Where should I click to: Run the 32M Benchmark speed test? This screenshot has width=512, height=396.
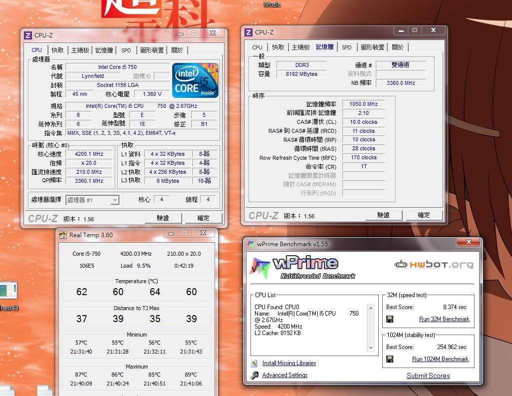pyautogui.click(x=444, y=319)
